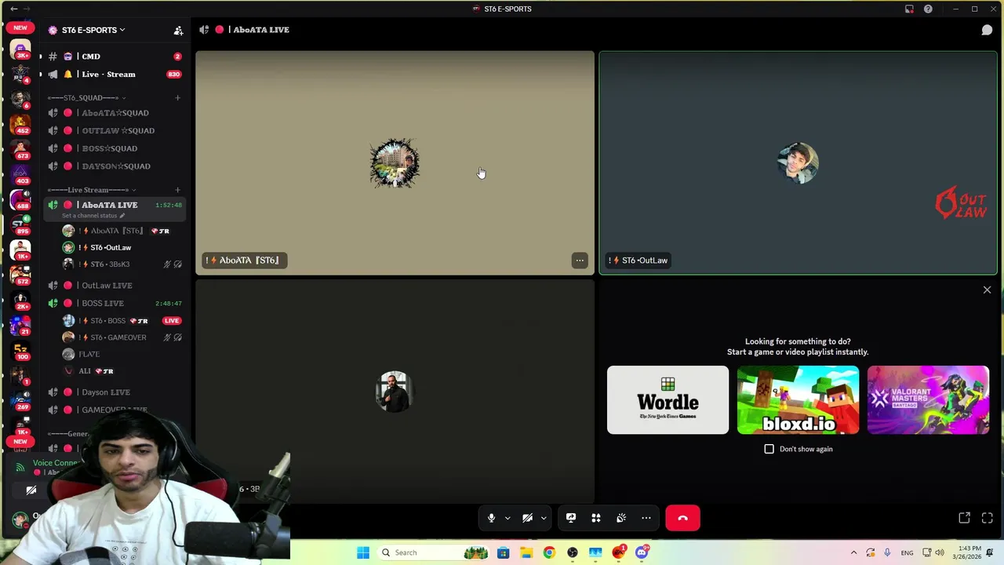Watch ST6 • BOSS stream via LIVE badge
The width and height of the screenshot is (1004, 565).
(x=172, y=321)
